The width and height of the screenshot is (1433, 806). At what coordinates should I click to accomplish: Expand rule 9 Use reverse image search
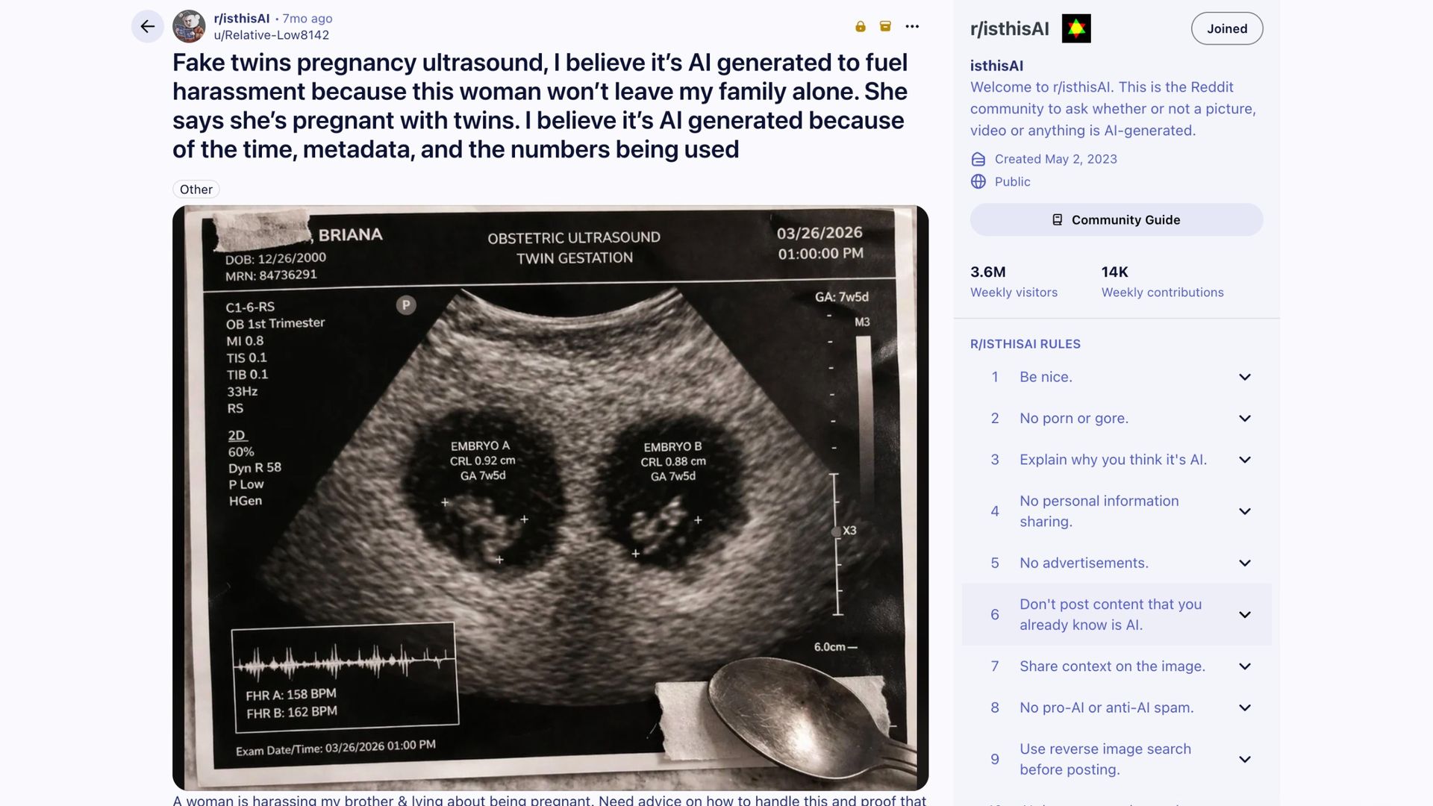point(1117,759)
